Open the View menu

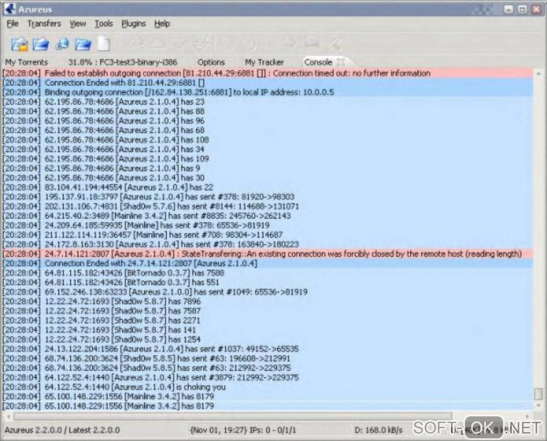click(77, 24)
